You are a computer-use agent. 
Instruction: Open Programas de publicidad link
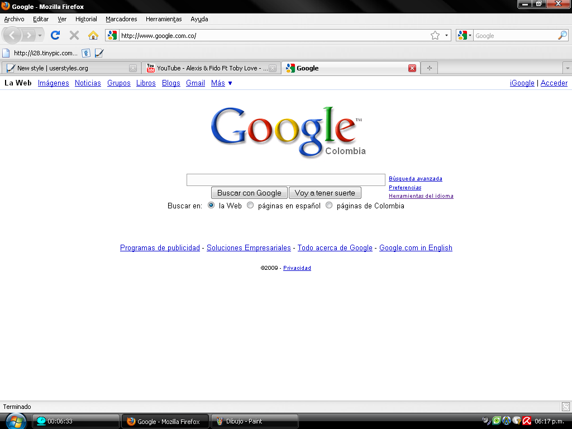160,247
